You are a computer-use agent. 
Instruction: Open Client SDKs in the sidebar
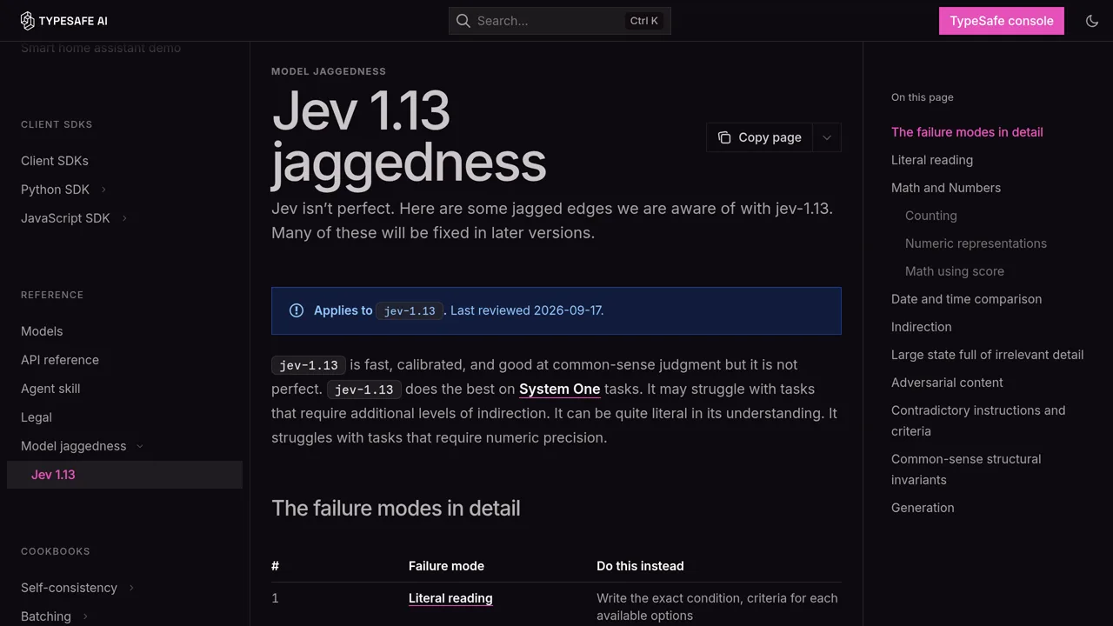pos(55,161)
